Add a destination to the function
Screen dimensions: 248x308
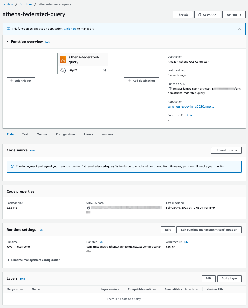pyautogui.click(x=141, y=81)
